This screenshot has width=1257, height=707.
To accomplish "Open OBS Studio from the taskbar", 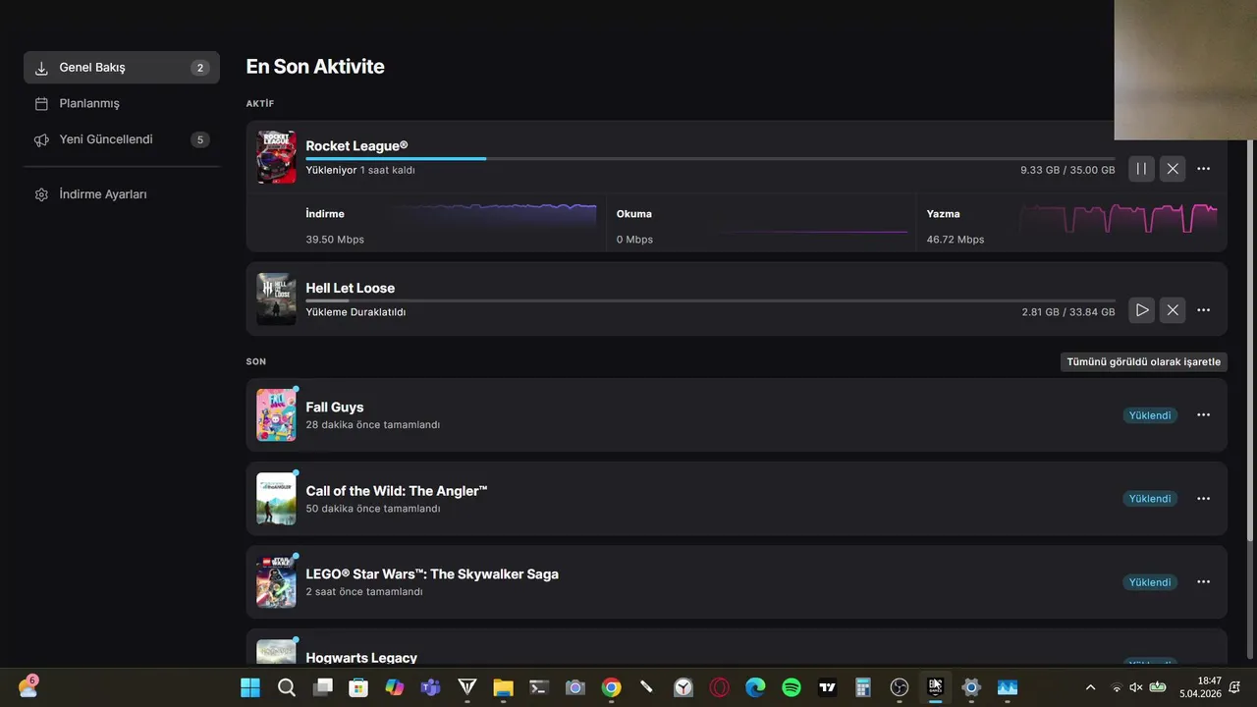I will (x=900, y=687).
